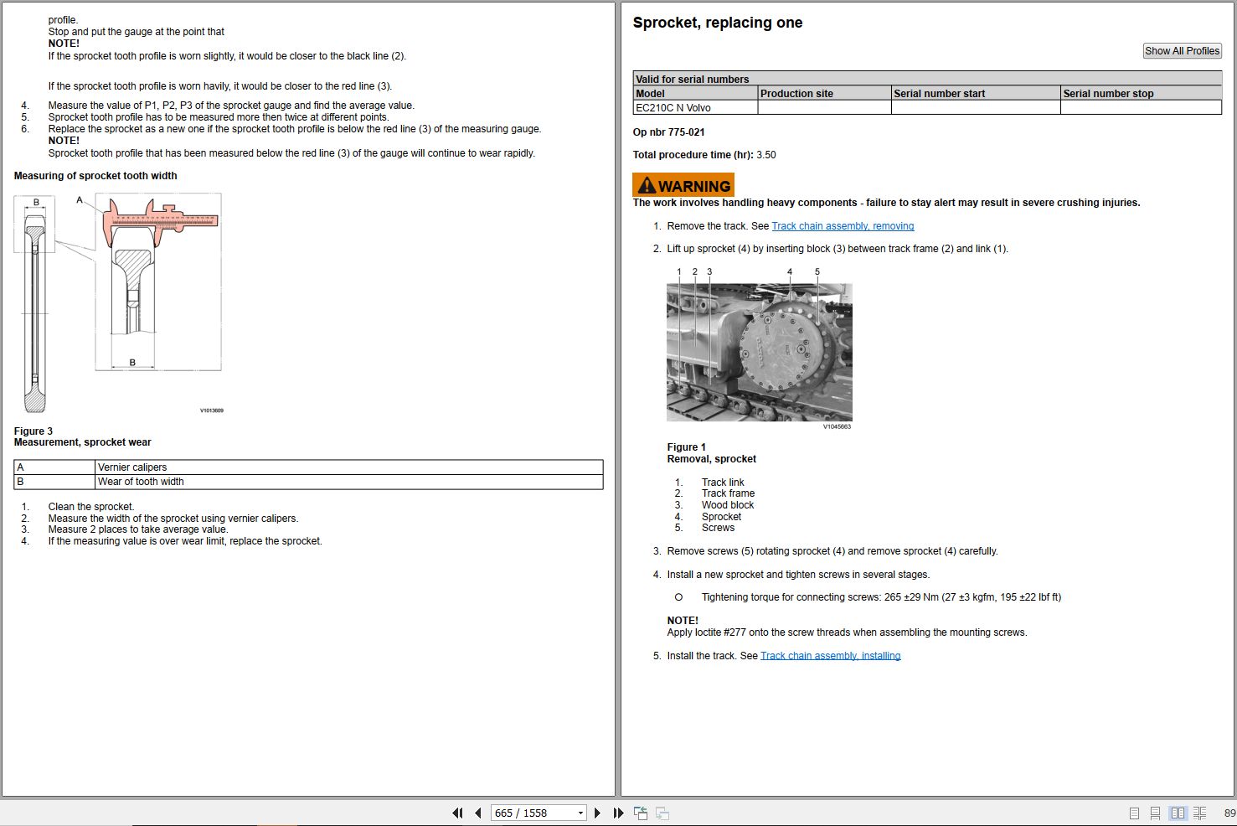Screen dimensions: 1237x826
Task: Click the Wood block legend item
Action: (x=728, y=505)
